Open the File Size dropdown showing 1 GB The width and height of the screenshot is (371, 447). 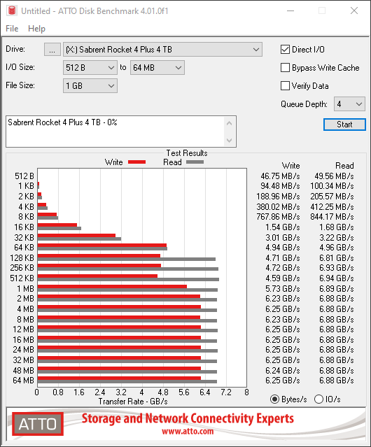coord(90,86)
